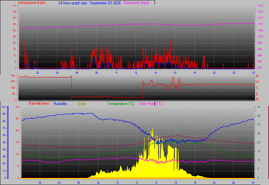Click the 270 value on wind direction axis
Viewport: 269px width, 185px height.
click(x=13, y=81)
